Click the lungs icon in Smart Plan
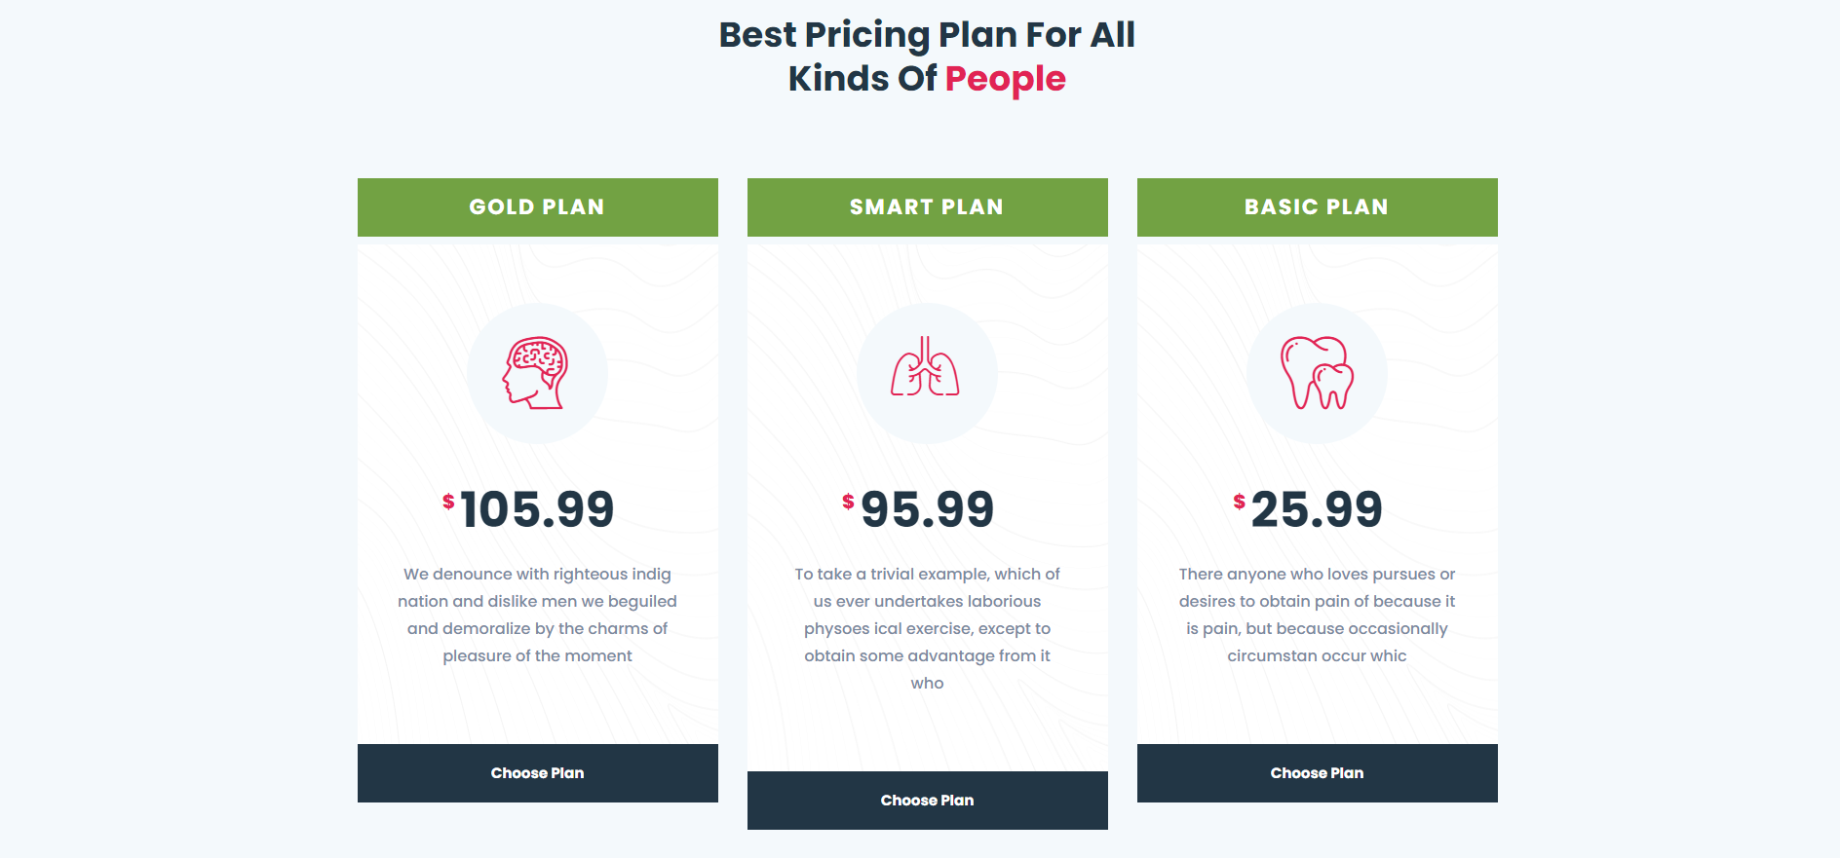This screenshot has height=858, width=1840. click(x=926, y=367)
